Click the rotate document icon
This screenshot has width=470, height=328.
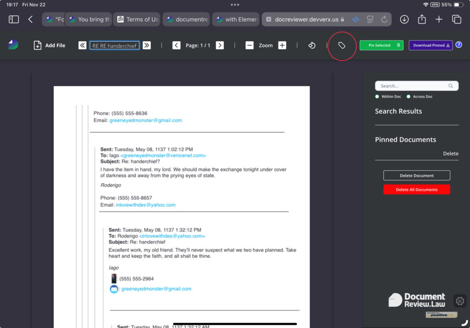312,45
